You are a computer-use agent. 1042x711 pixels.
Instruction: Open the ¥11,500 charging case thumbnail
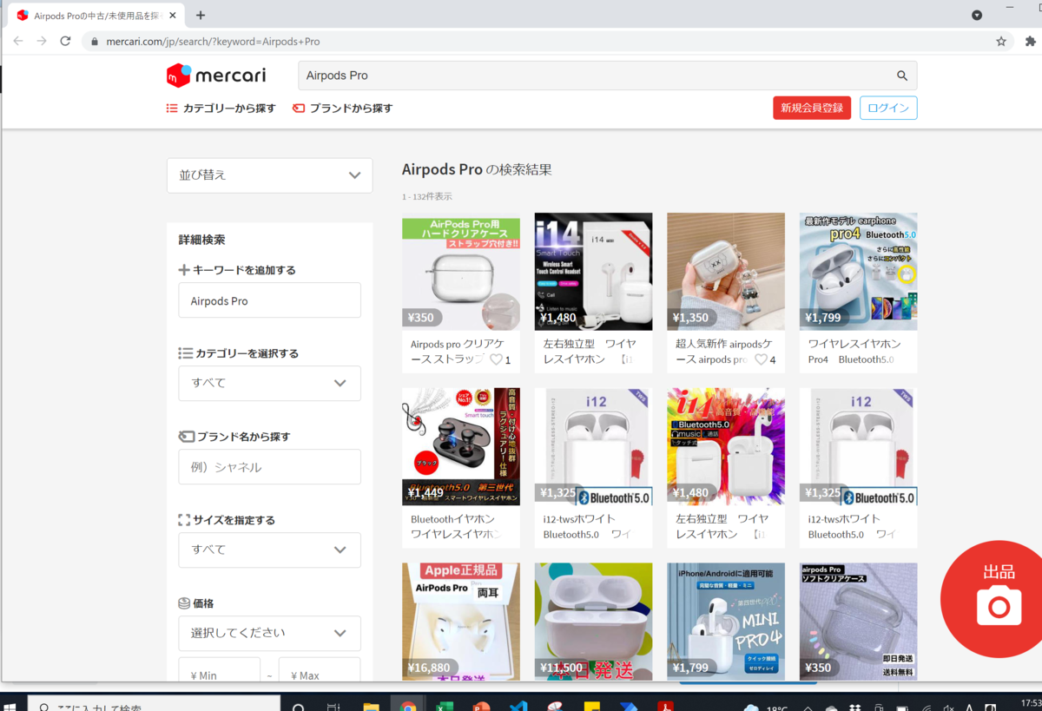593,621
